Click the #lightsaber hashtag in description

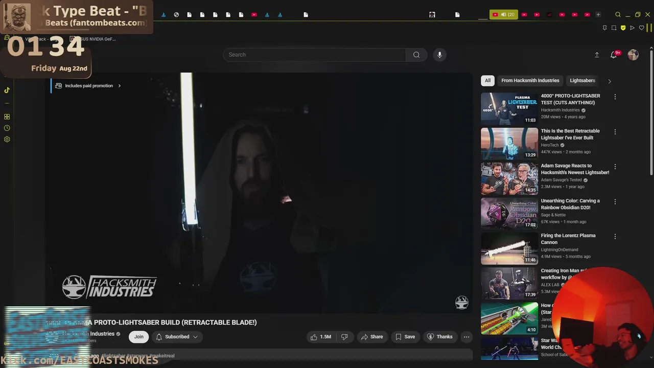click(x=113, y=356)
